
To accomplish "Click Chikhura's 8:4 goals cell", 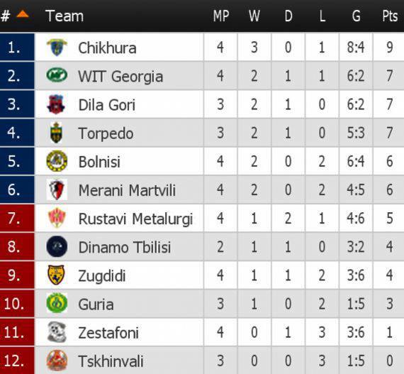I will point(356,48).
